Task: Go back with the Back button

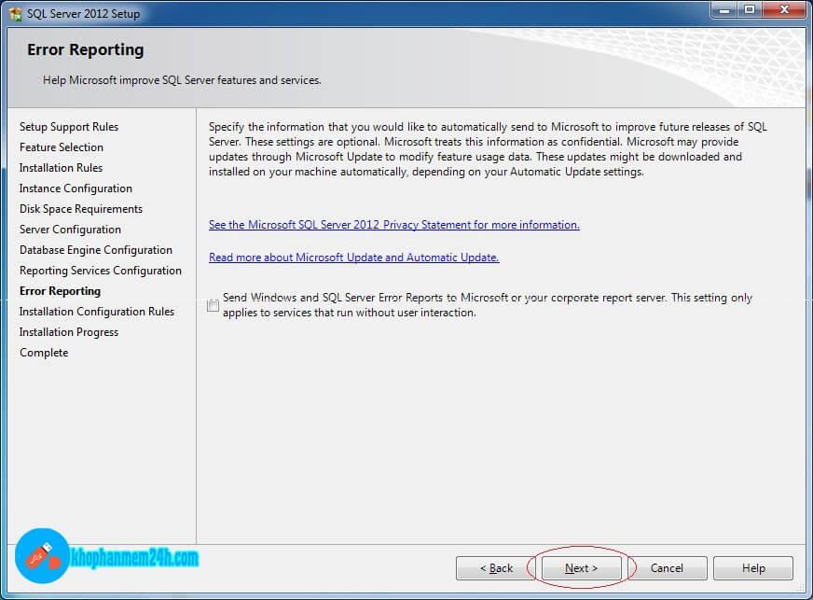Action: [x=496, y=568]
